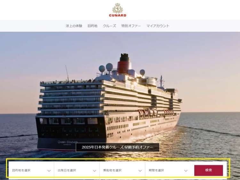Go to マイアカウント
The width and height of the screenshot is (240, 180).
[x=158, y=26]
